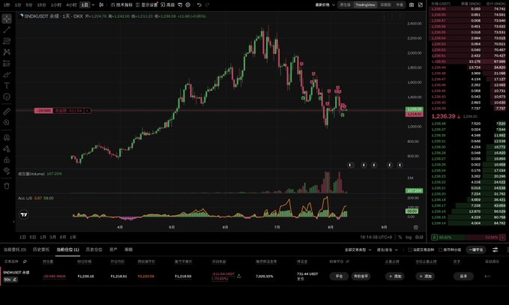Select the brush drawing tool
This screenshot has width=509, height=305.
pyautogui.click(x=7, y=75)
